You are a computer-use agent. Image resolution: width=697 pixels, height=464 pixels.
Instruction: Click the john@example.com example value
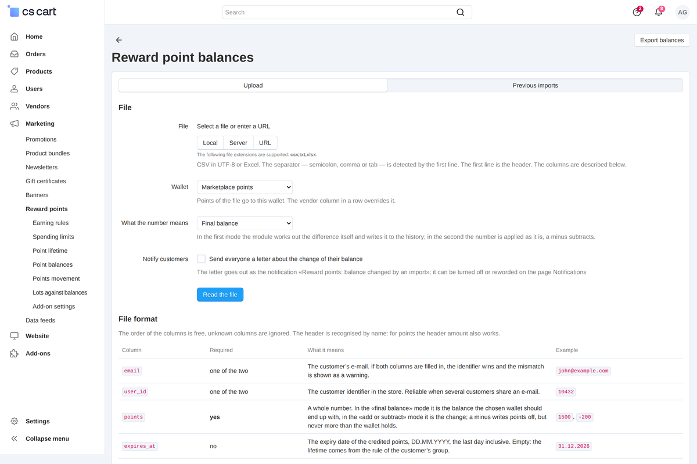click(x=583, y=371)
